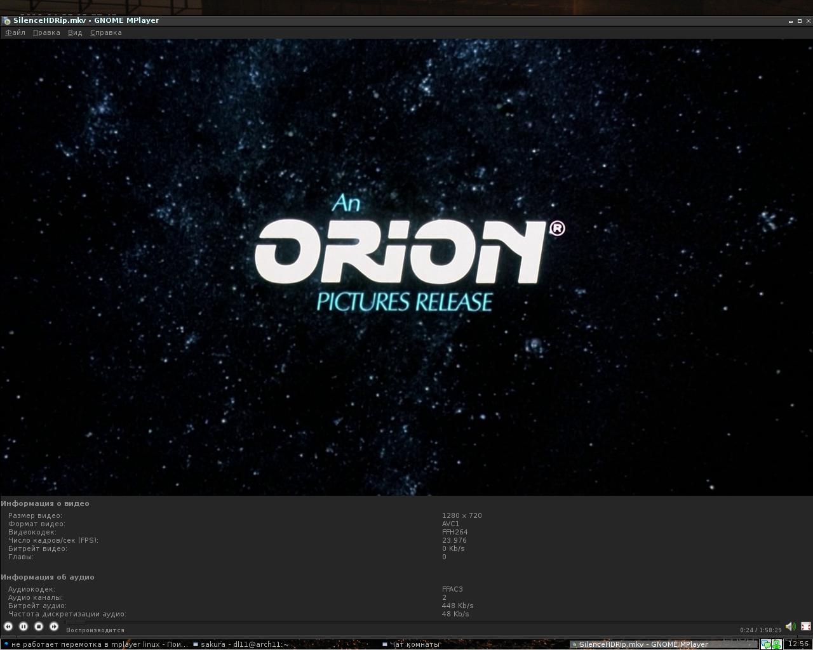Stop the video playback
This screenshot has height=650, width=813.
39,627
